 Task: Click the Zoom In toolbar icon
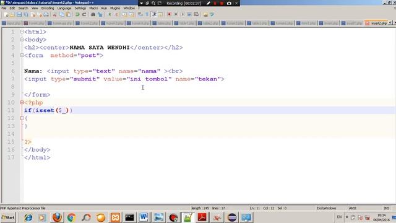pos(110,15)
